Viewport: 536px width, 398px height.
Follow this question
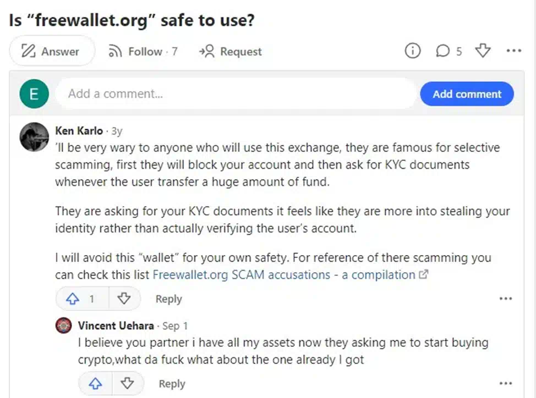click(143, 52)
